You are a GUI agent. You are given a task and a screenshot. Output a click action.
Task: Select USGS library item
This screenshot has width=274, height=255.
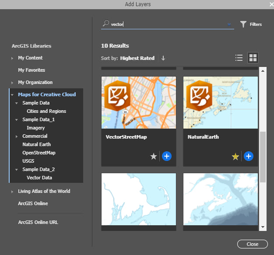[28, 161]
